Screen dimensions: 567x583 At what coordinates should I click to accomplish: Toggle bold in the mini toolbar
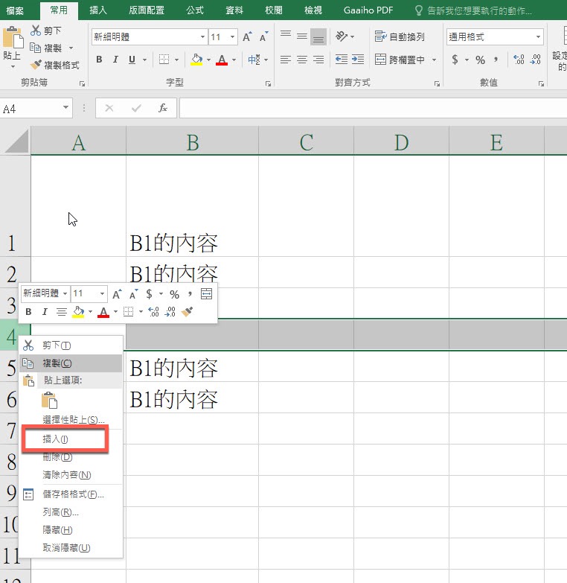pyautogui.click(x=28, y=311)
